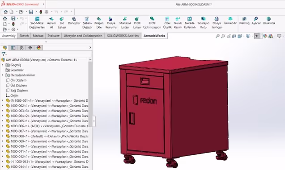Viewport: 285px width, 170px height.
Task: Select the Sağ Düzlem plane
Action: pos(17,90)
